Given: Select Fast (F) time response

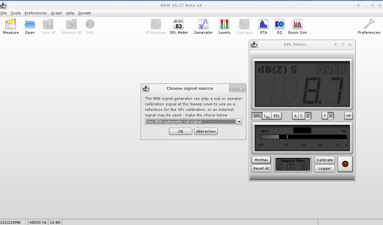Looking at the screenshot, I should (x=325, y=116).
